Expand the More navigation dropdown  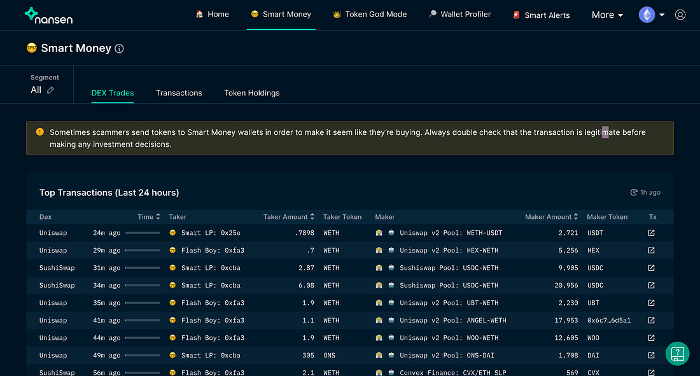coord(607,15)
